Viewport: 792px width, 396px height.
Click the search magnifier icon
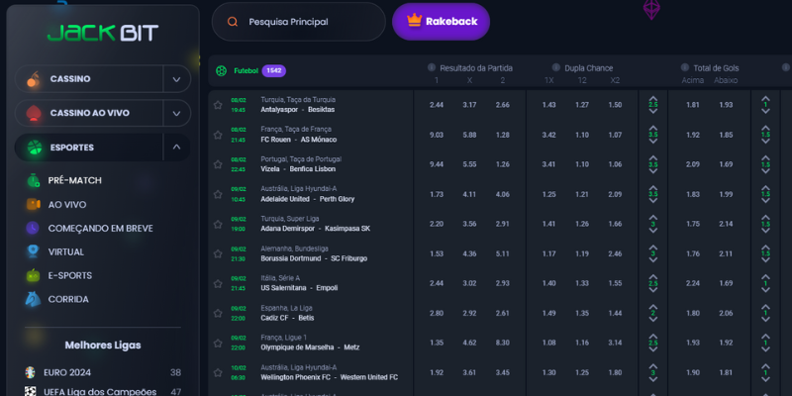click(233, 22)
